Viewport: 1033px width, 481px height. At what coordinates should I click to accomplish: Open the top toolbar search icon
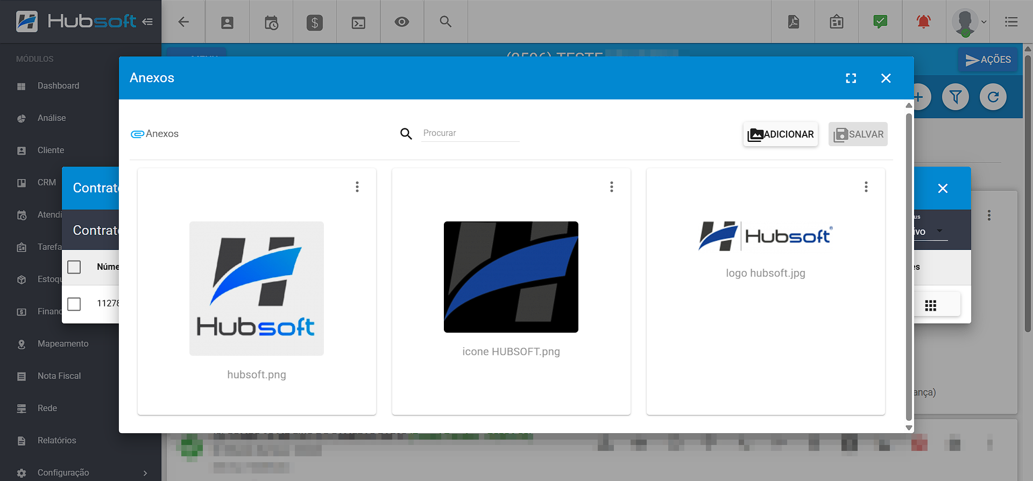point(445,21)
